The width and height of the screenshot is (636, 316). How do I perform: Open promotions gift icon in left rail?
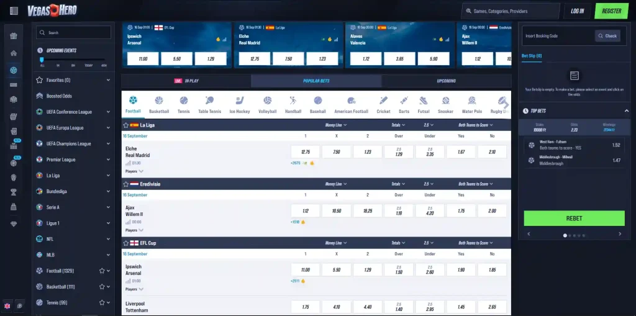coord(14,36)
